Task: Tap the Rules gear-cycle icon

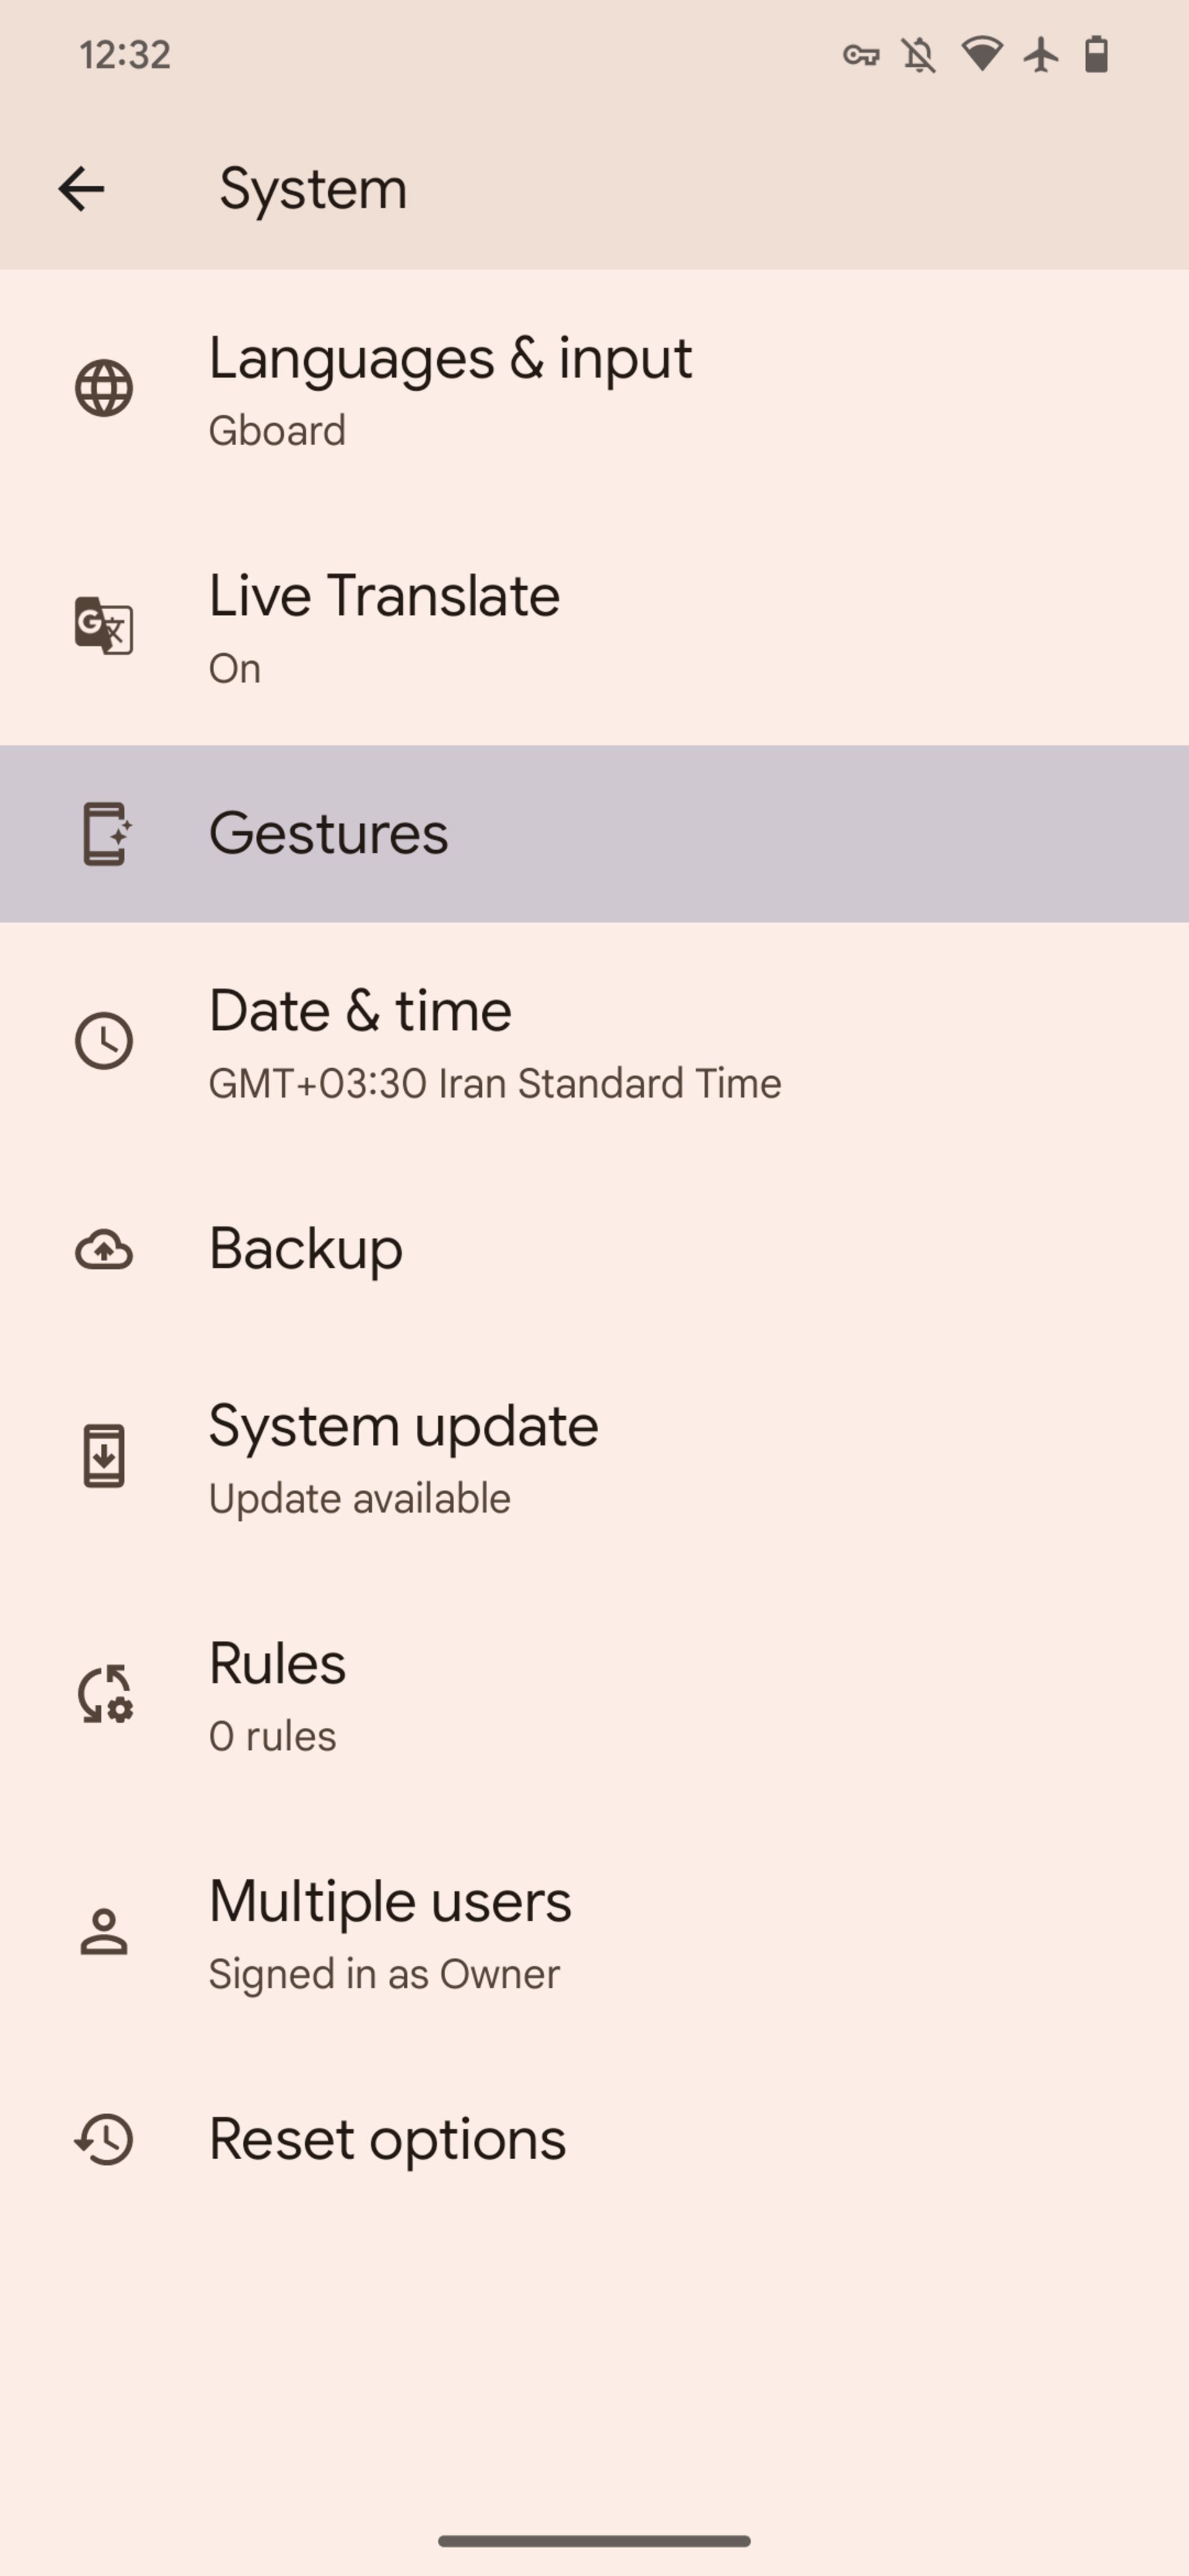Action: pyautogui.click(x=105, y=1694)
